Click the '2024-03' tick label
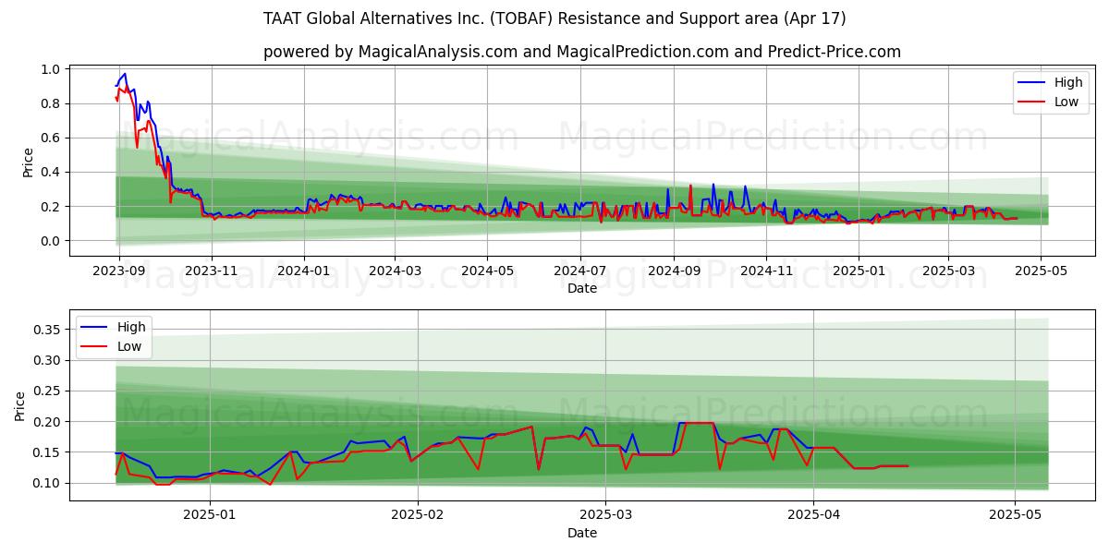1109x554 pixels. (x=395, y=271)
